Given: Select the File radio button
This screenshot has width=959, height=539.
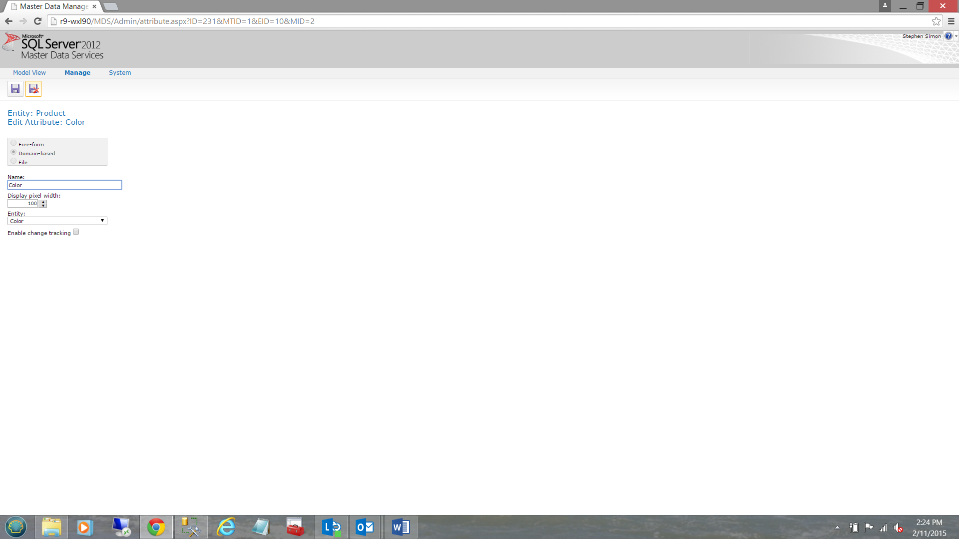Looking at the screenshot, I should tap(13, 161).
